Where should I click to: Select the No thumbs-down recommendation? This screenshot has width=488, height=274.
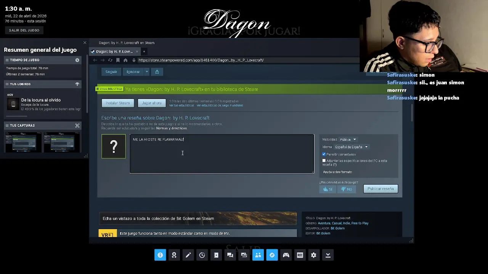(347, 189)
